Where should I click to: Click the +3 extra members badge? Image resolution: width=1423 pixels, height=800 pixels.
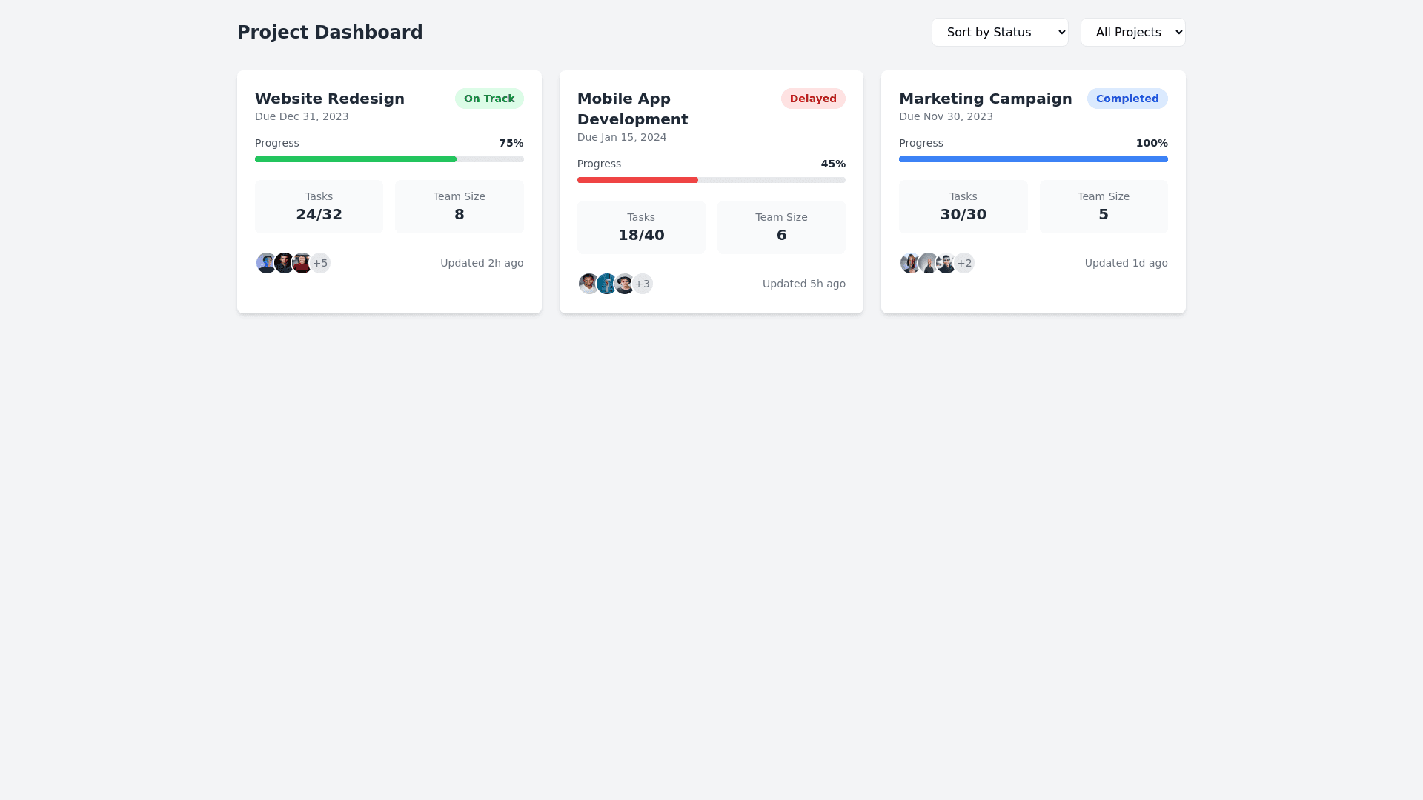tap(643, 284)
